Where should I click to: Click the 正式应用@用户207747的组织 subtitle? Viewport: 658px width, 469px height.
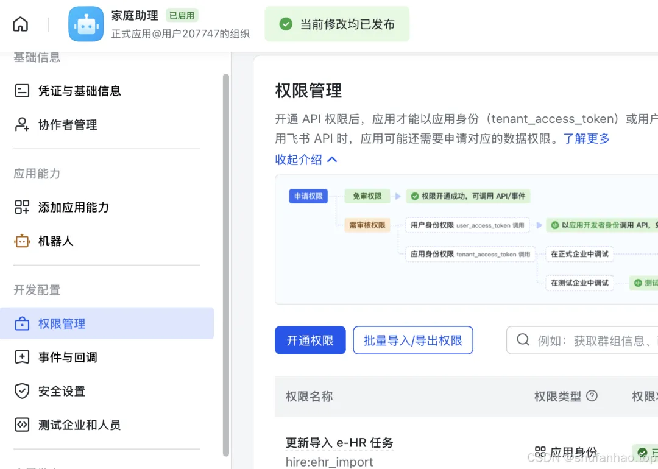pos(180,33)
